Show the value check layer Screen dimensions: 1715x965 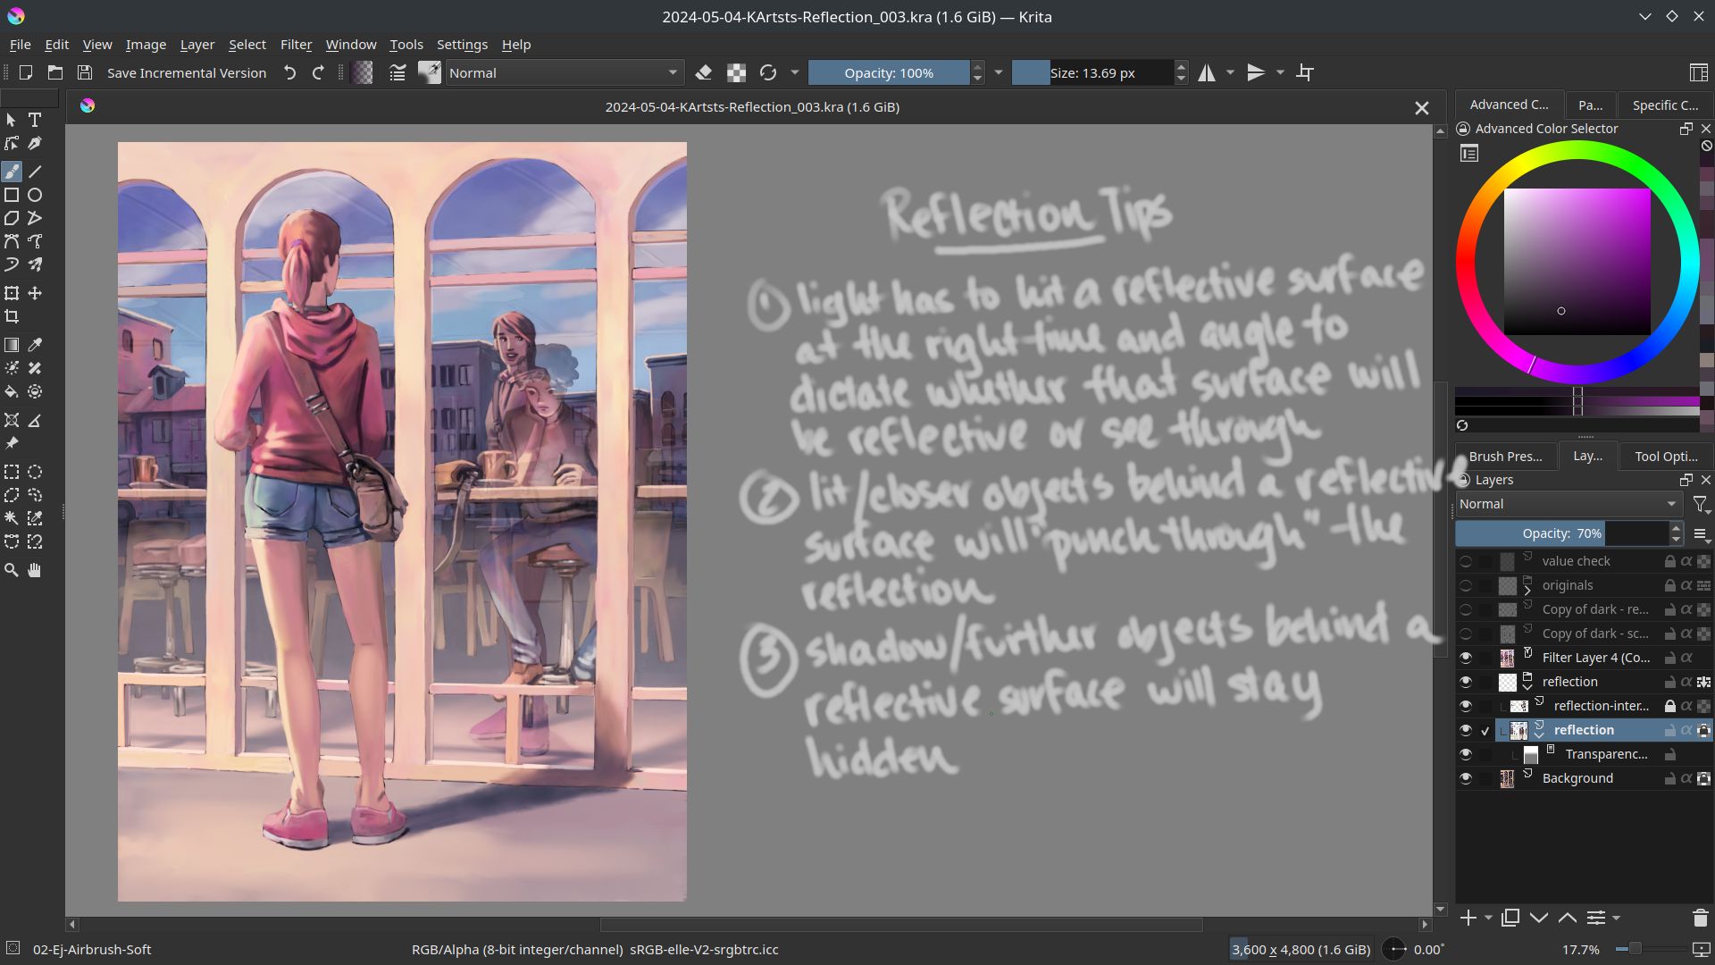pyautogui.click(x=1466, y=561)
